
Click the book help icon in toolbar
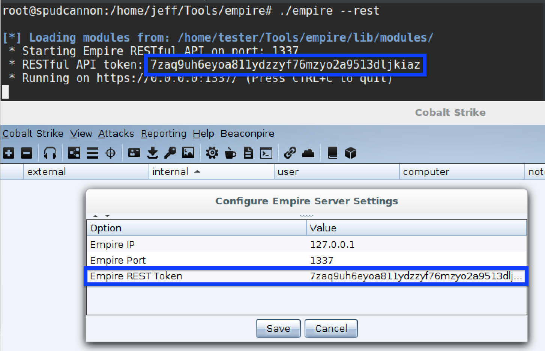click(x=332, y=153)
